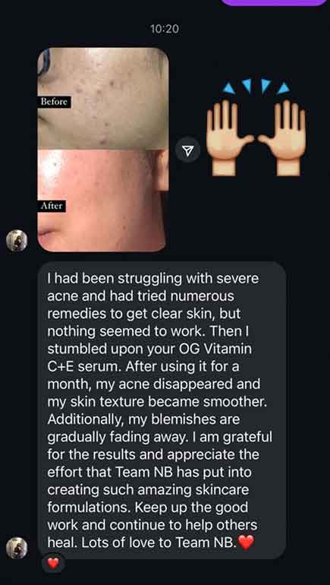330x585 pixels.
Task: Tap the "Before" label on the photo
Action: (x=54, y=102)
